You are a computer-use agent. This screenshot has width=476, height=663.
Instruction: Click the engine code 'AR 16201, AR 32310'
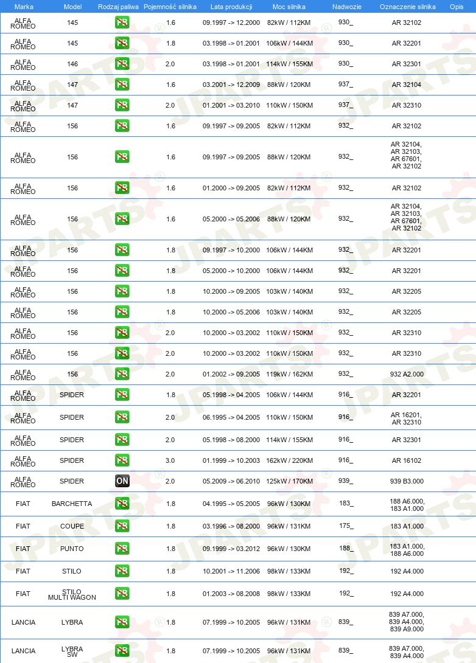click(407, 418)
